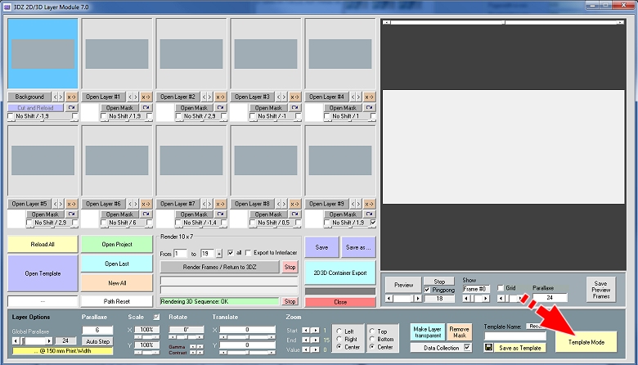Click the Open Project button
The height and width of the screenshot is (365, 638).
tap(116, 244)
